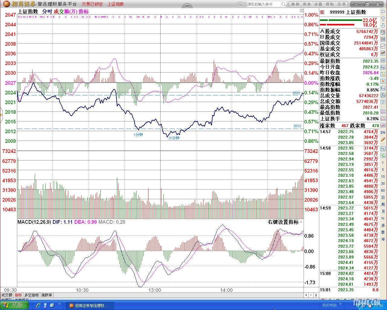Switch to the 60-minute period
Screen dimensions: 387x310
383,191
